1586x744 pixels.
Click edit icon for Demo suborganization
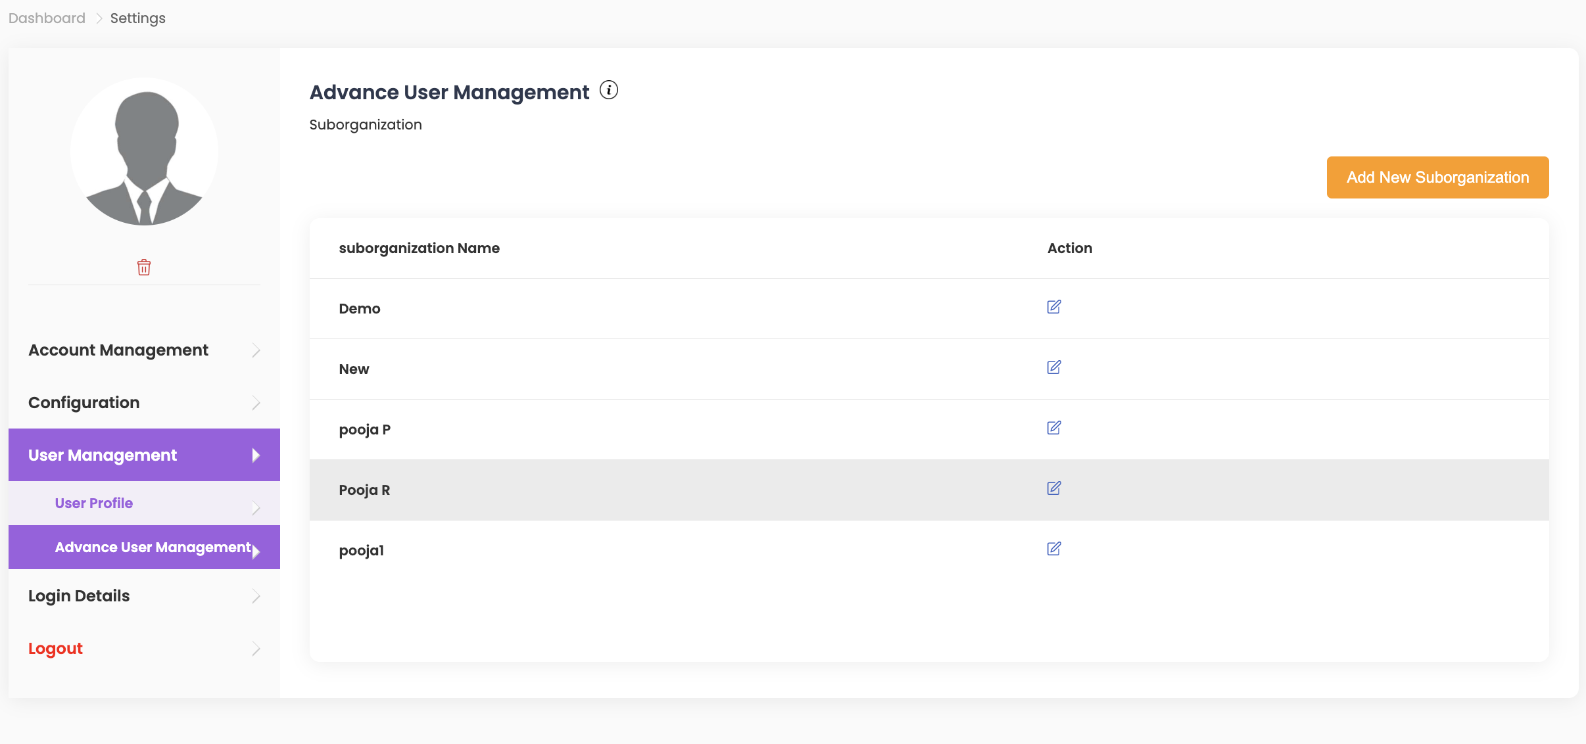(1053, 307)
